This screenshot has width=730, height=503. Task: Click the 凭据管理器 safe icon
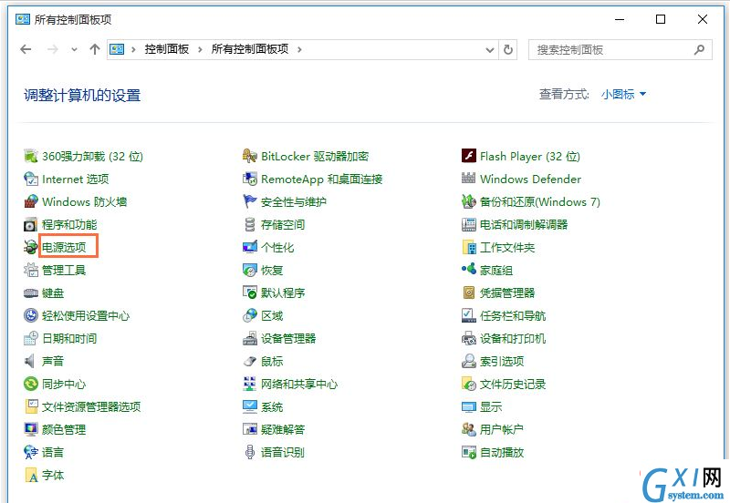(469, 293)
